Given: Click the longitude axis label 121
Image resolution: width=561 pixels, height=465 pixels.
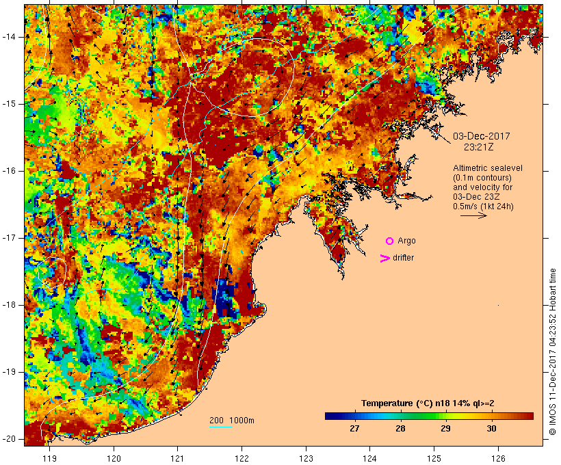Looking at the screenshot, I should click(x=177, y=458).
